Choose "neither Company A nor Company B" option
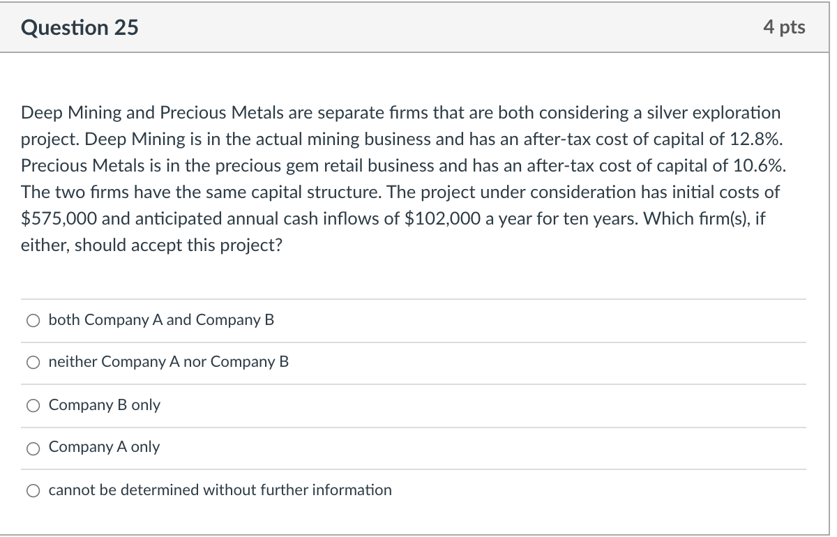The image size is (837, 537). tap(33, 362)
